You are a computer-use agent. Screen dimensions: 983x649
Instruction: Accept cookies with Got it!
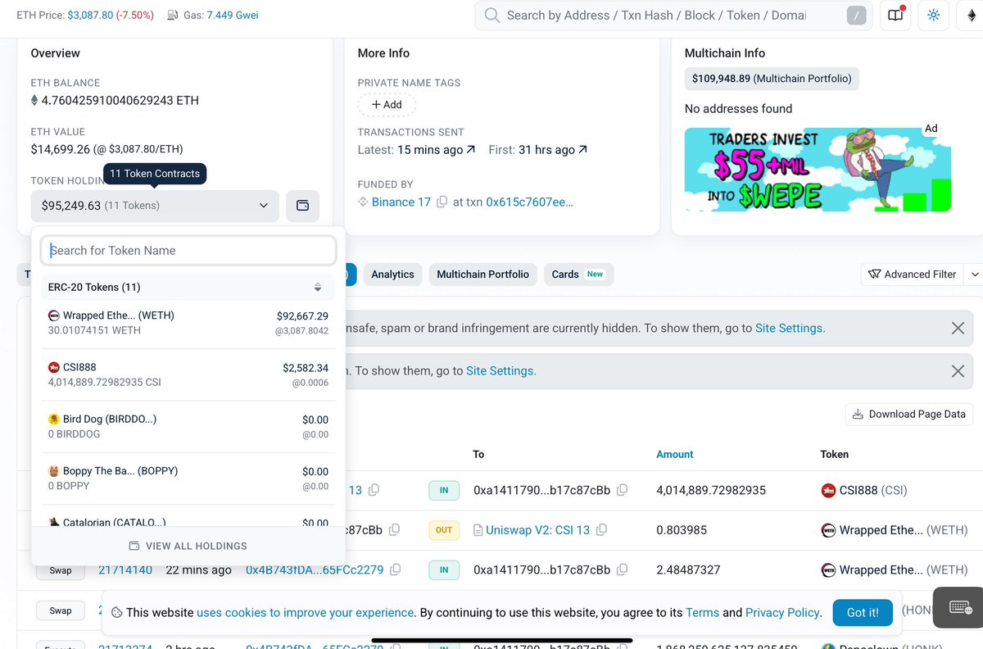point(862,612)
